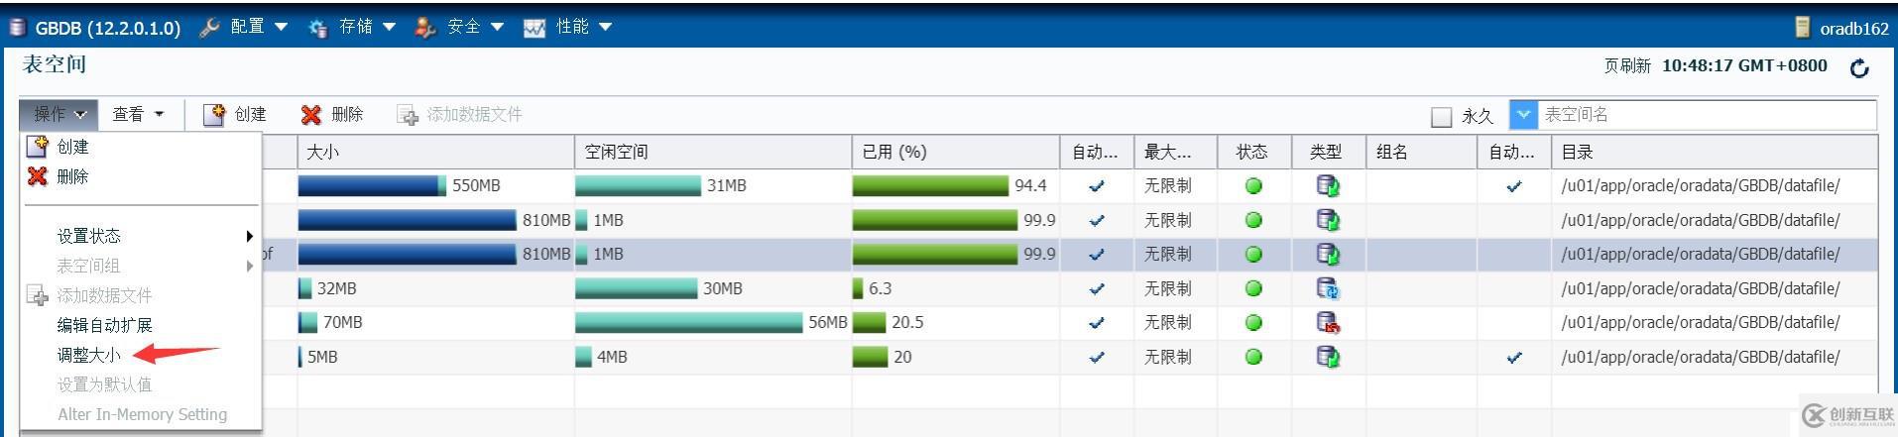
Task: Click the type icon in 550MB row
Action: [x=1328, y=185]
